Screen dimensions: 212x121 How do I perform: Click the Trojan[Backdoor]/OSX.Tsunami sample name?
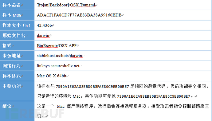point(66,5)
